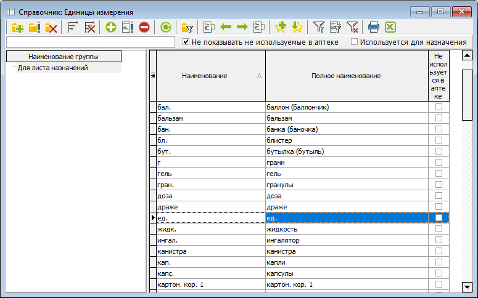The height and width of the screenshot is (298, 478).
Task: Click 'Наименование группы' panel header
Action: click(64, 57)
